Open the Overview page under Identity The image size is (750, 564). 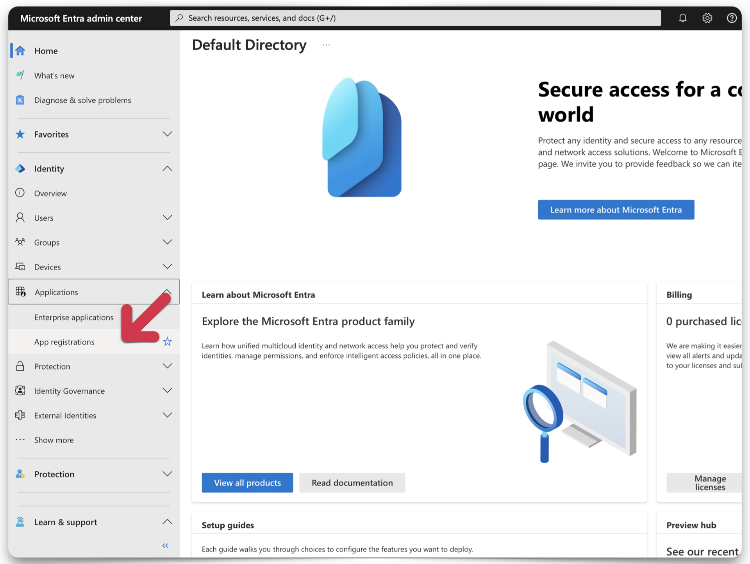pyautogui.click(x=50, y=193)
